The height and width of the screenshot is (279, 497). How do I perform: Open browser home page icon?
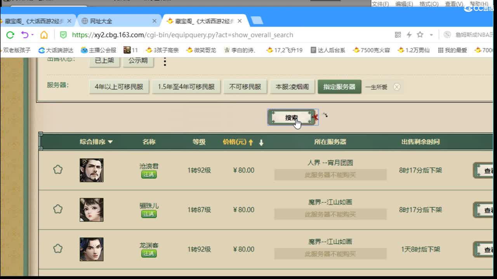coord(44,35)
